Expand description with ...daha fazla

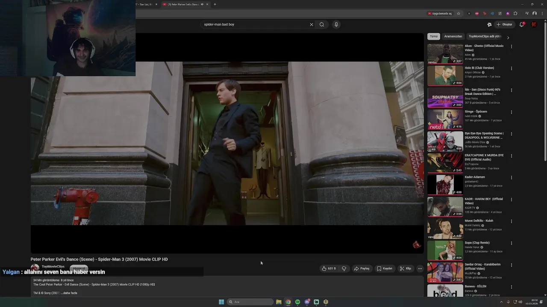[69, 293]
